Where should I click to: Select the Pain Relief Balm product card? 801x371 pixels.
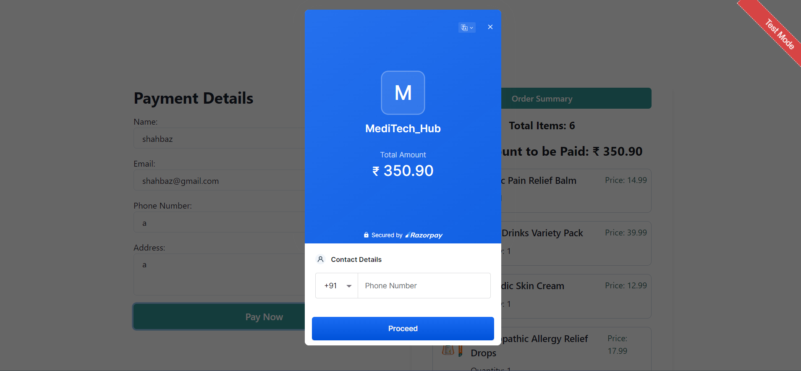coord(576,191)
